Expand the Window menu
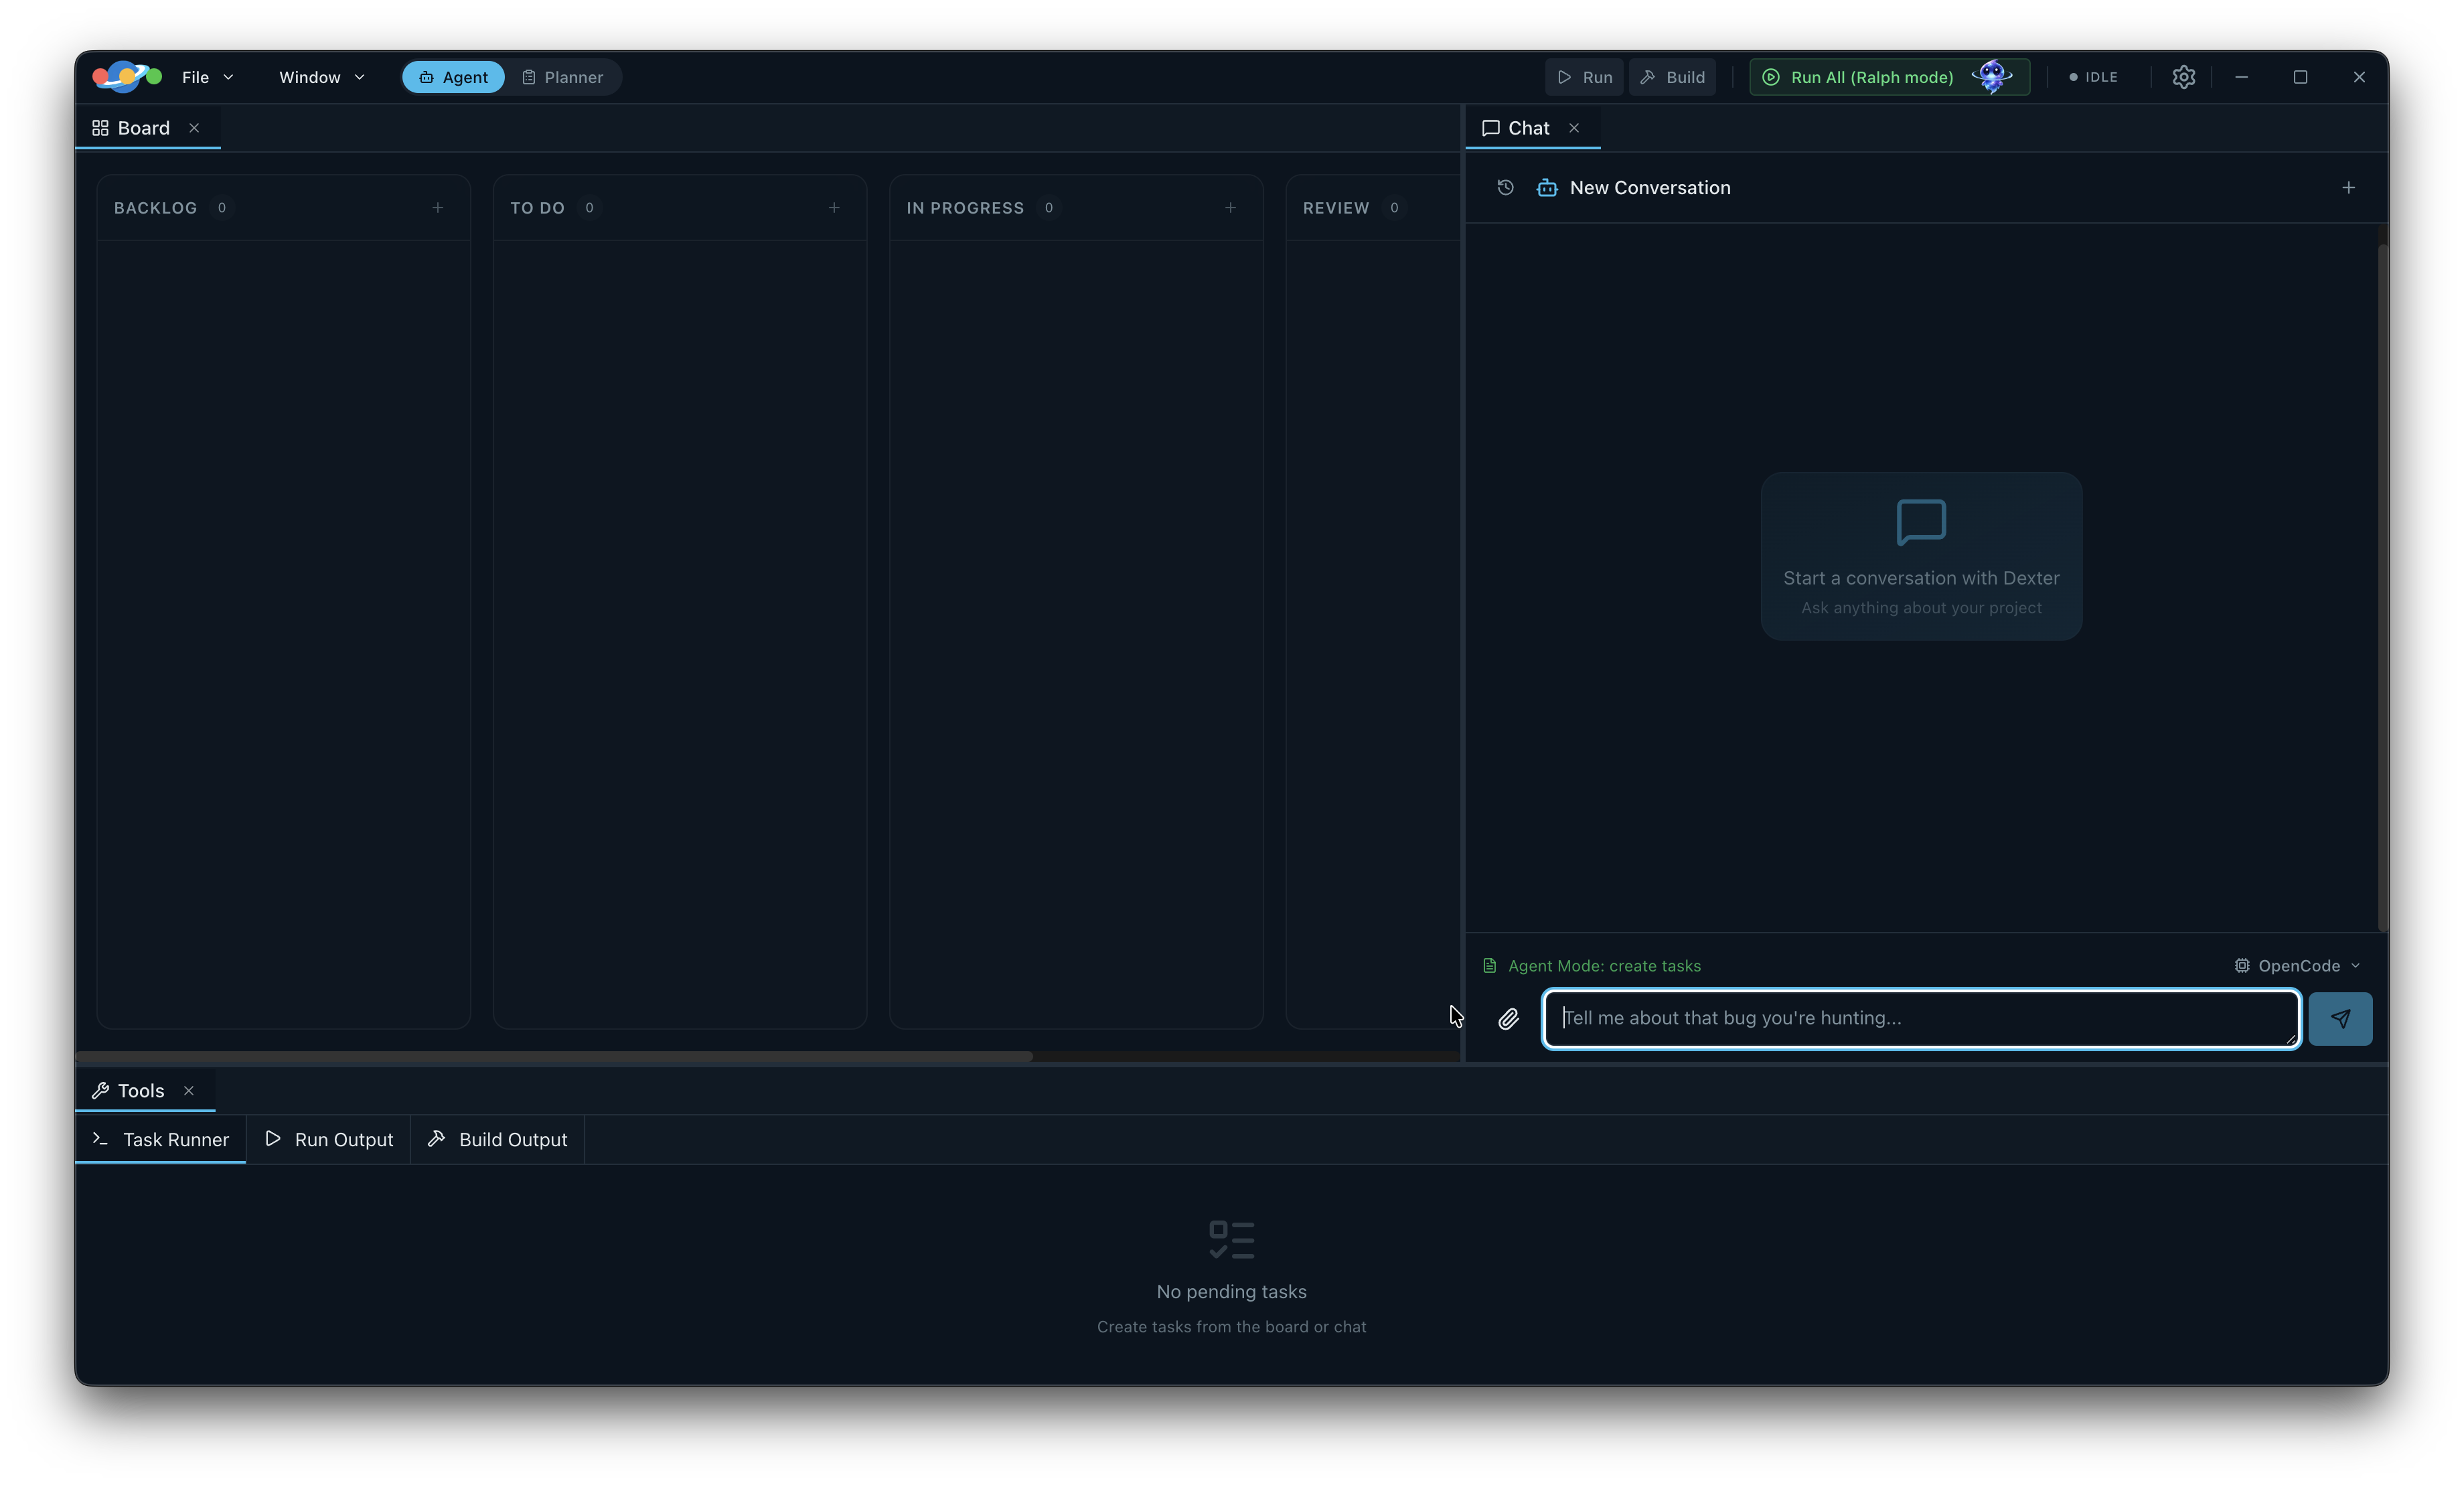2464x1485 pixels. pos(319,76)
